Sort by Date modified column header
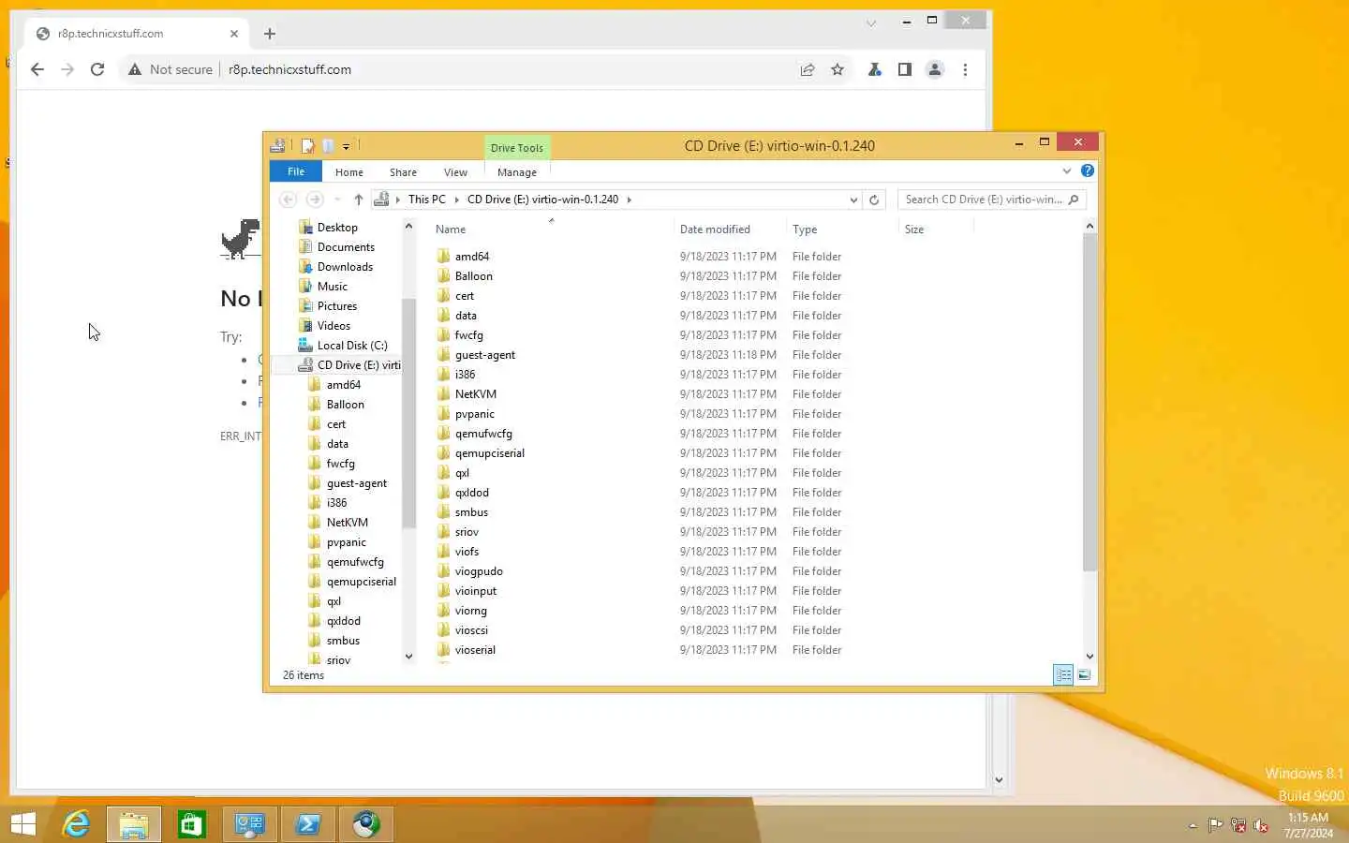This screenshot has width=1349, height=843. (715, 229)
